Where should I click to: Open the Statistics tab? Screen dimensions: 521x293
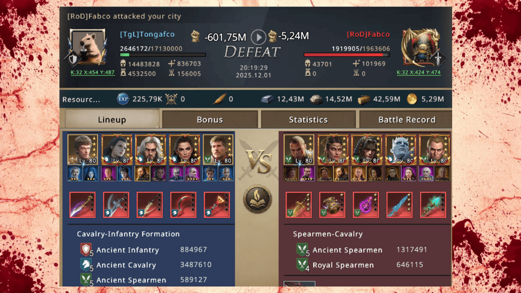(x=308, y=120)
